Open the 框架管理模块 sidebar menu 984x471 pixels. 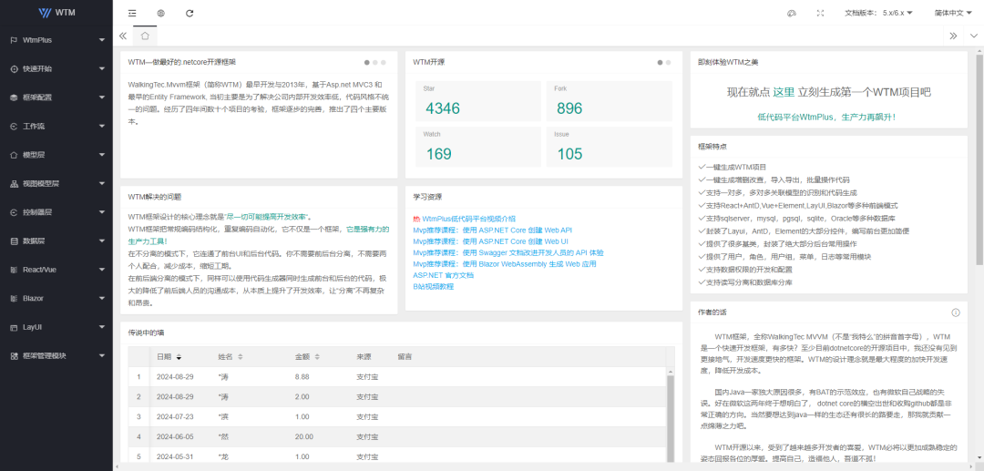point(56,355)
